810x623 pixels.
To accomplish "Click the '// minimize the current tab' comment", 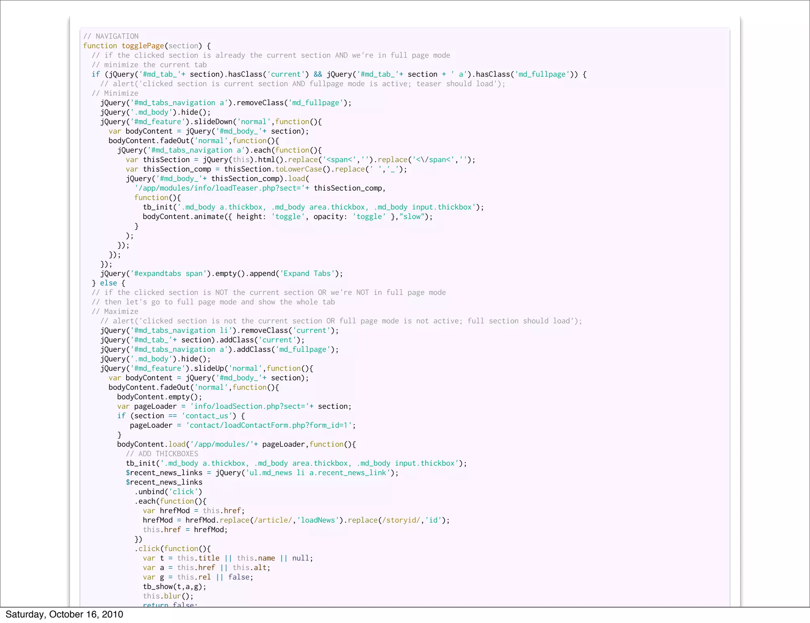I will 149,65.
